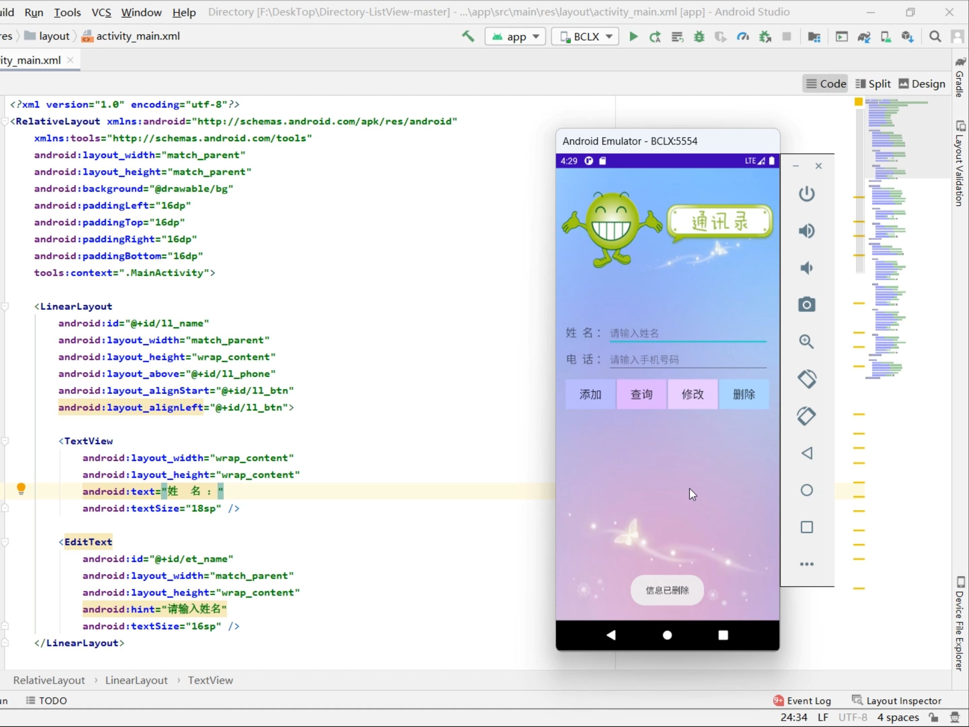This screenshot has width=969, height=727.
Task: Open the Layout Validation side panel
Action: point(960,163)
